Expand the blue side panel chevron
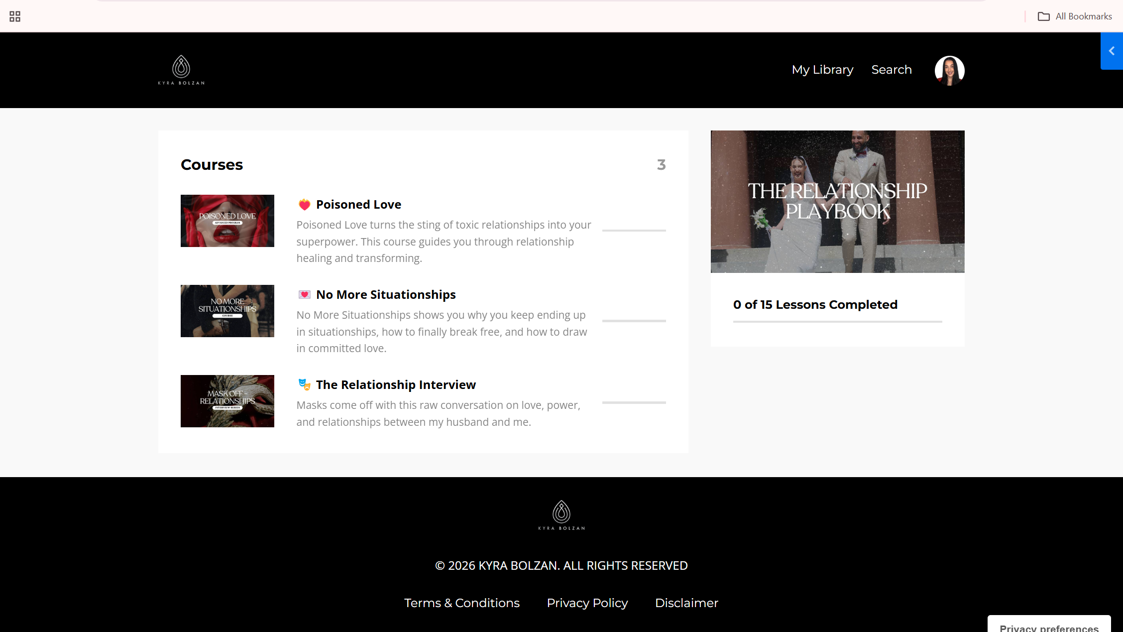 pyautogui.click(x=1112, y=51)
